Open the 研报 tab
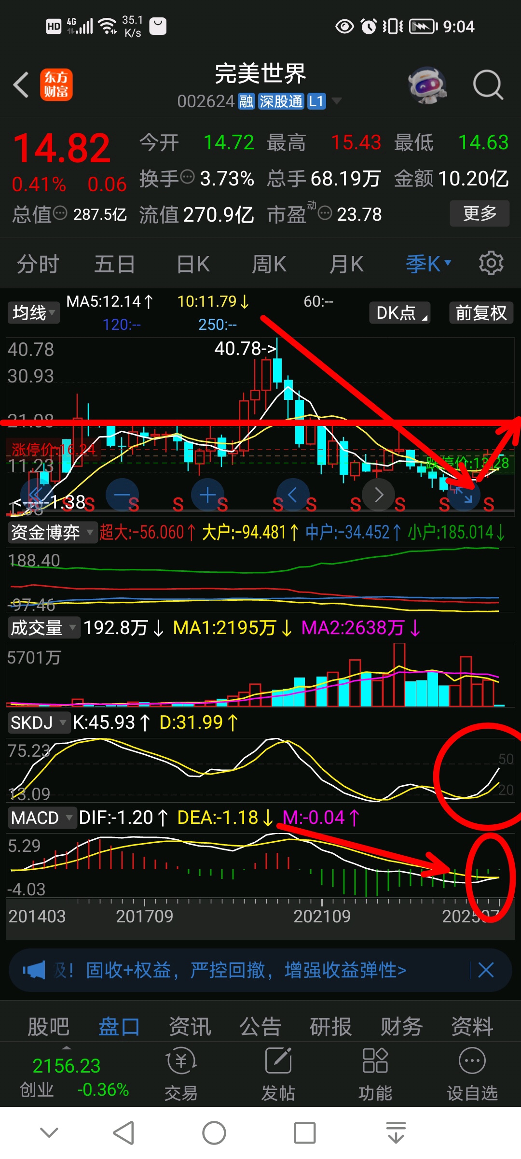 (x=331, y=1027)
